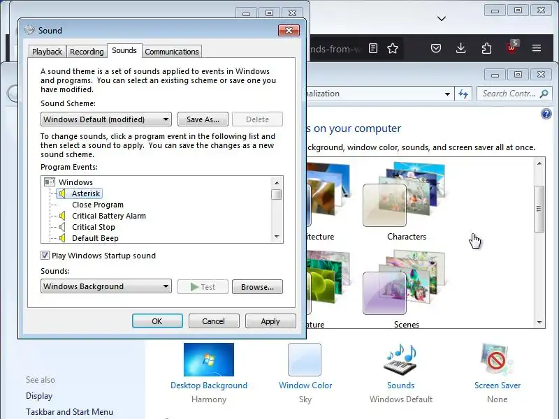Close the Sound dialog
Viewport: 559px width, 419px height.
[289, 30]
